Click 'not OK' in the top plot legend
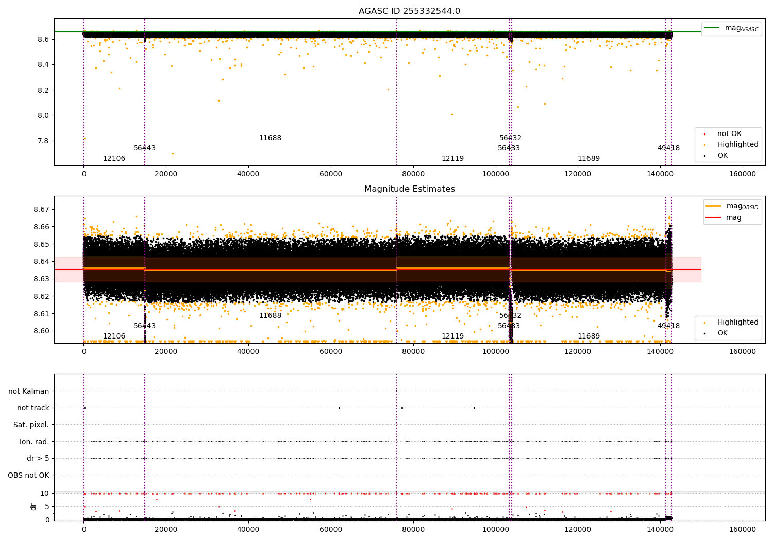This screenshot has height=541, width=773. tap(729, 134)
